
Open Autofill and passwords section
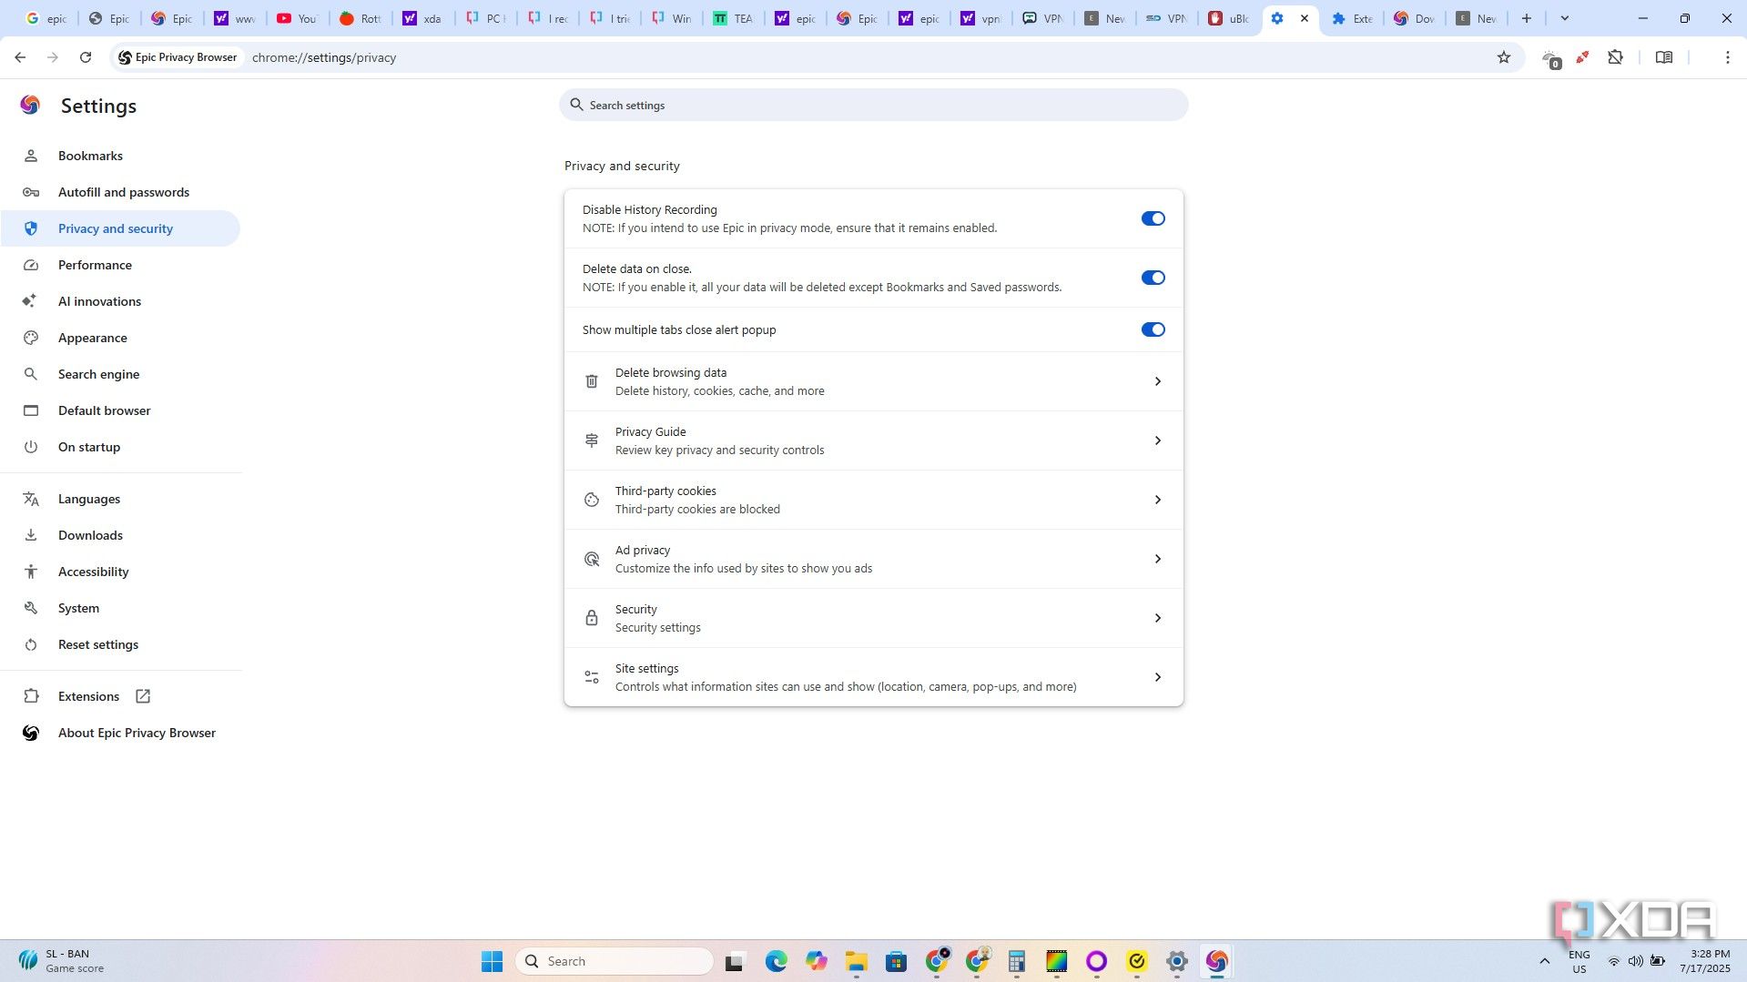[x=120, y=192]
